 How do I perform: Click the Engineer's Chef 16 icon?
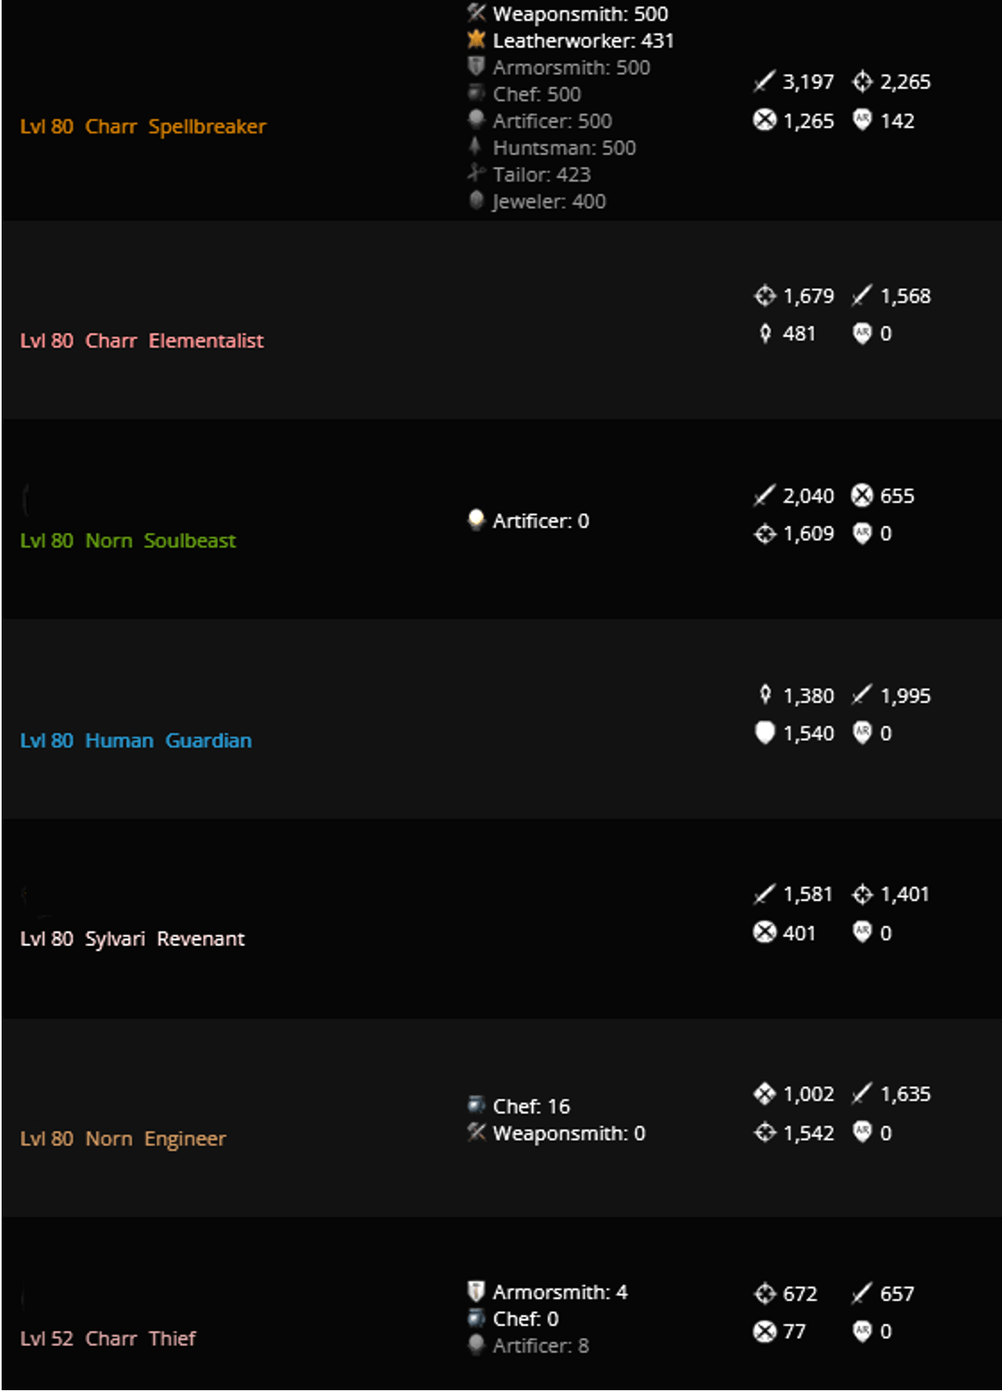click(x=477, y=1106)
